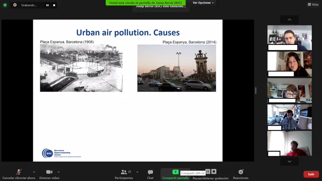The height and width of the screenshot is (181, 322).
Task: Click caption Plaça Espanya, Barcelona (1908)
Action: tap(67, 42)
